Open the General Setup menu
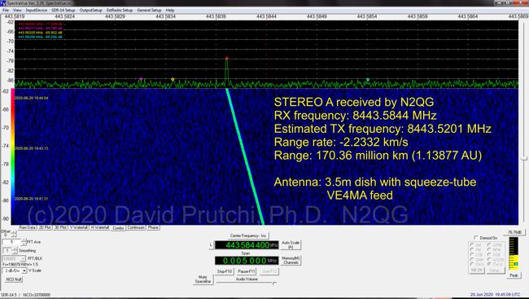The width and height of the screenshot is (529, 299). point(149,10)
